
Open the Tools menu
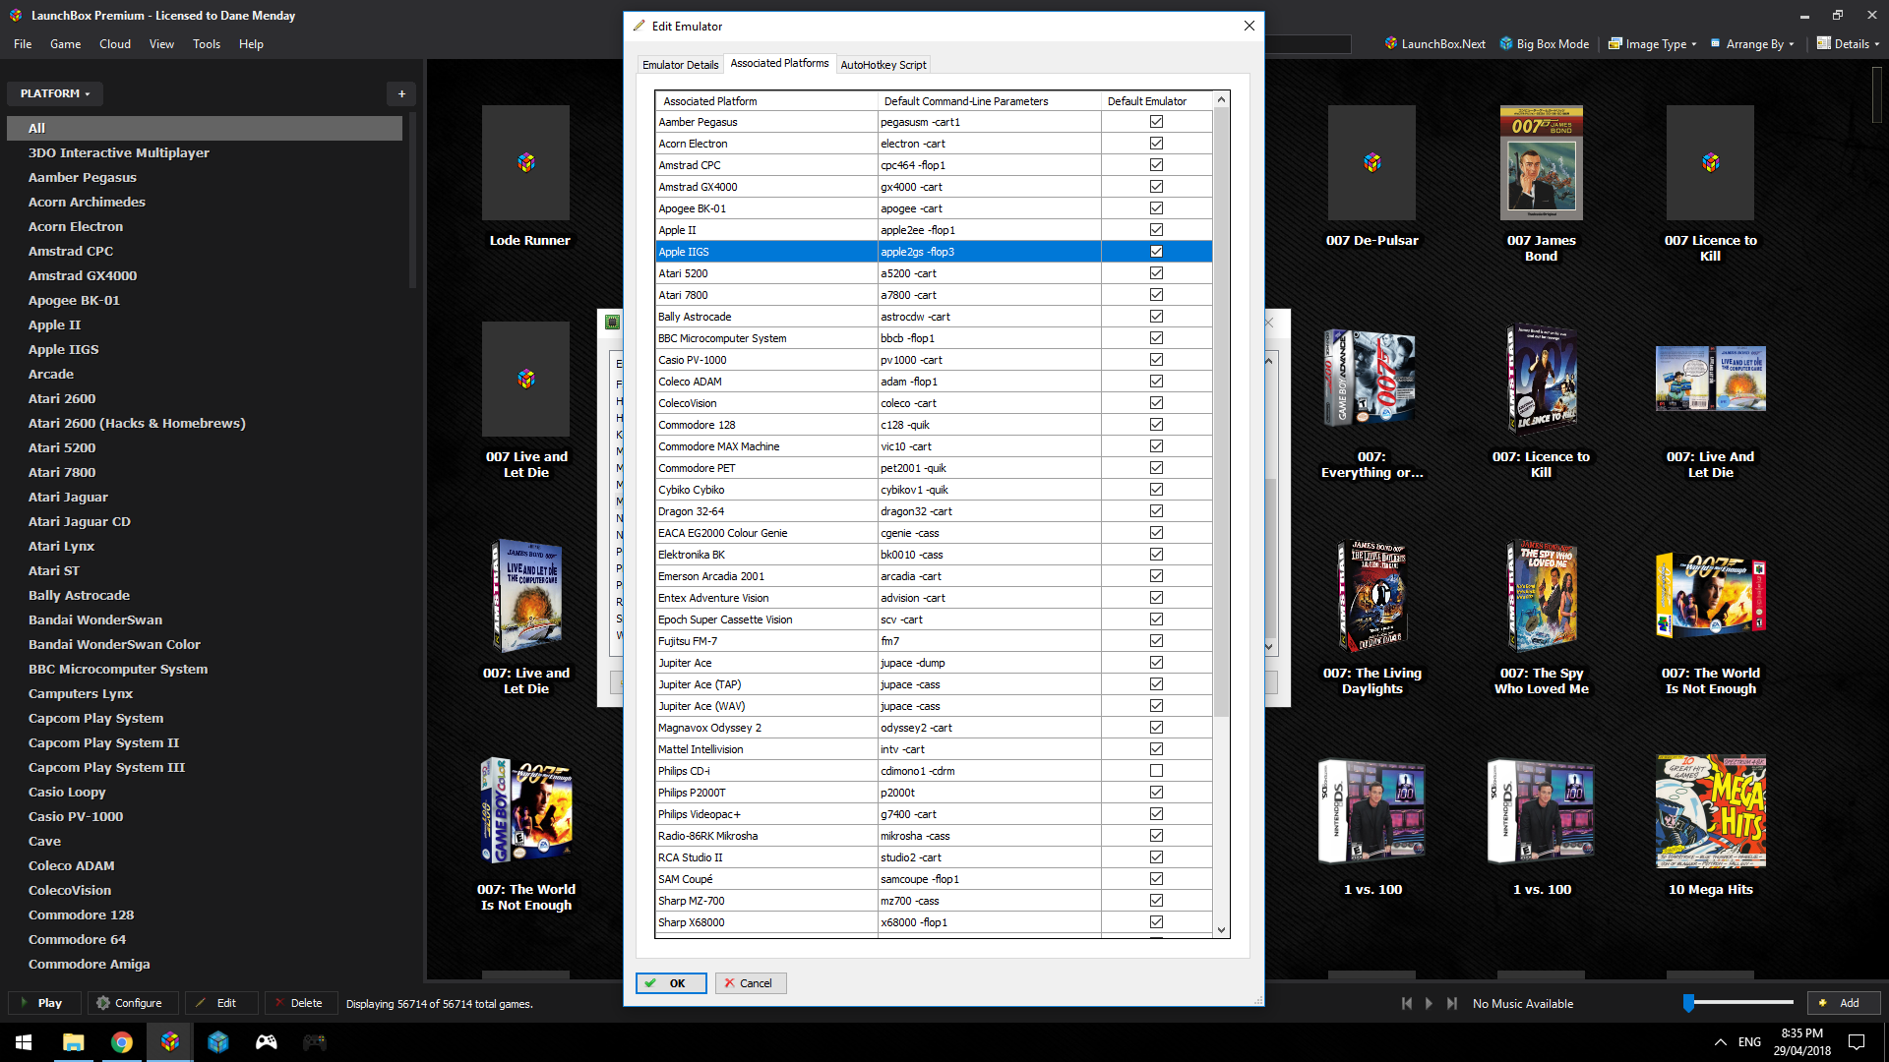point(207,43)
